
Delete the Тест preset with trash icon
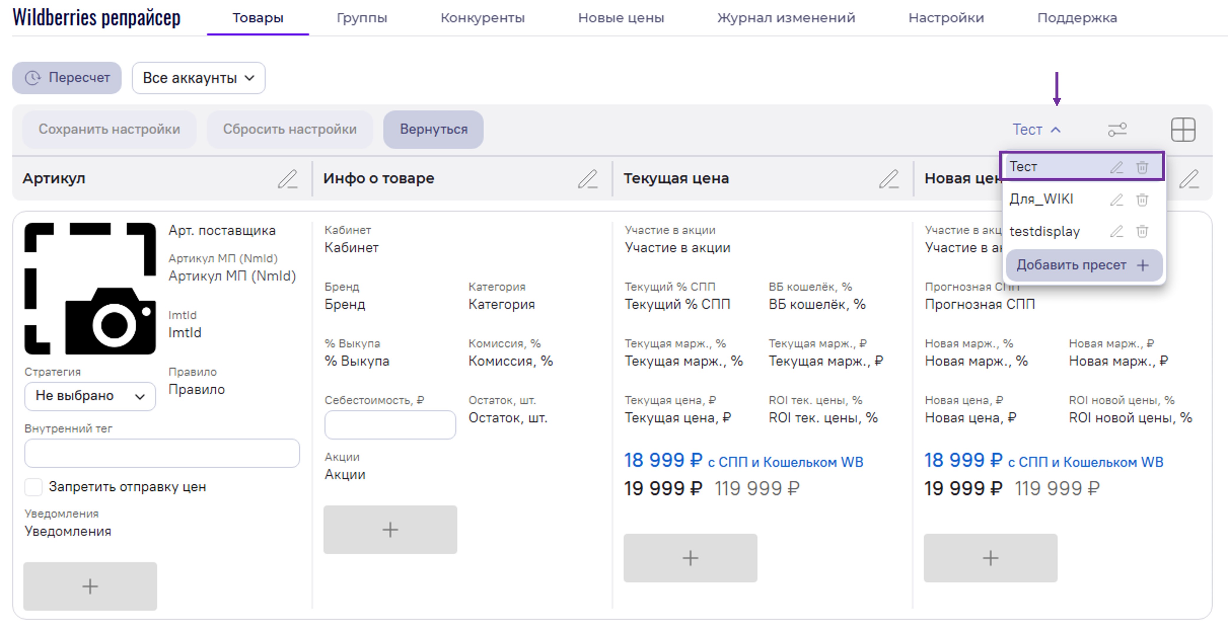point(1142,167)
